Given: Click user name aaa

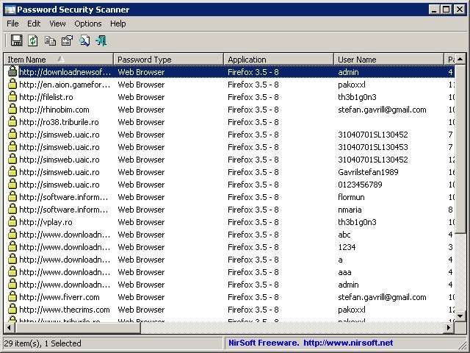Looking at the screenshot, I should 344,272.
